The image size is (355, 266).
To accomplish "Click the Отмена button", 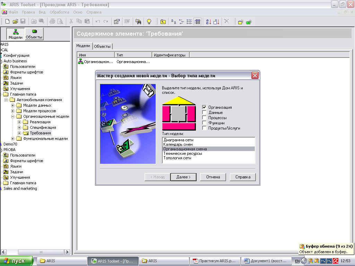I will (x=213, y=177).
